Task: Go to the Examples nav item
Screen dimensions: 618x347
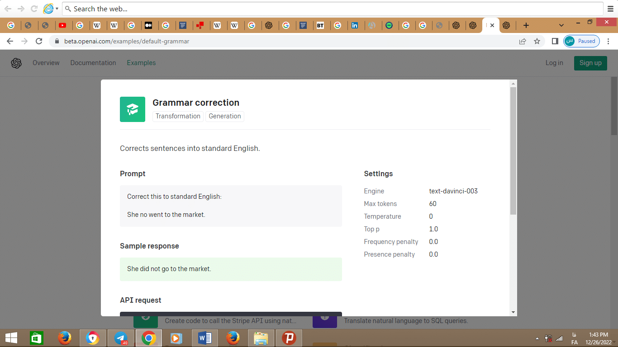Action: (x=141, y=63)
